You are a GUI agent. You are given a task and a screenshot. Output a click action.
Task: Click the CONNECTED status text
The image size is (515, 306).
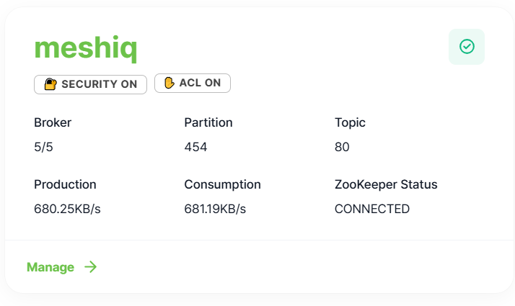point(372,209)
